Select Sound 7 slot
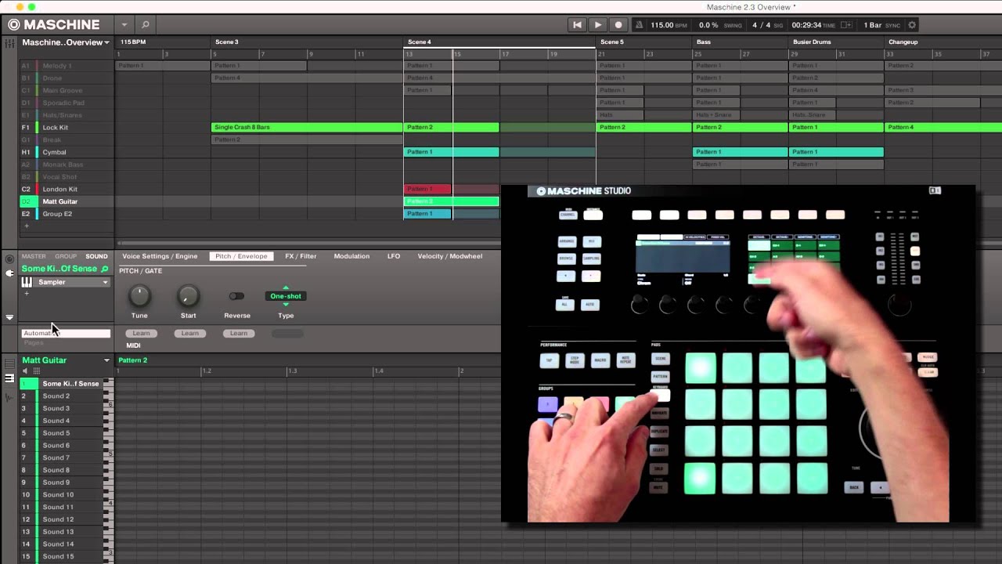Screen dimensions: 1002x564 click(x=61, y=457)
